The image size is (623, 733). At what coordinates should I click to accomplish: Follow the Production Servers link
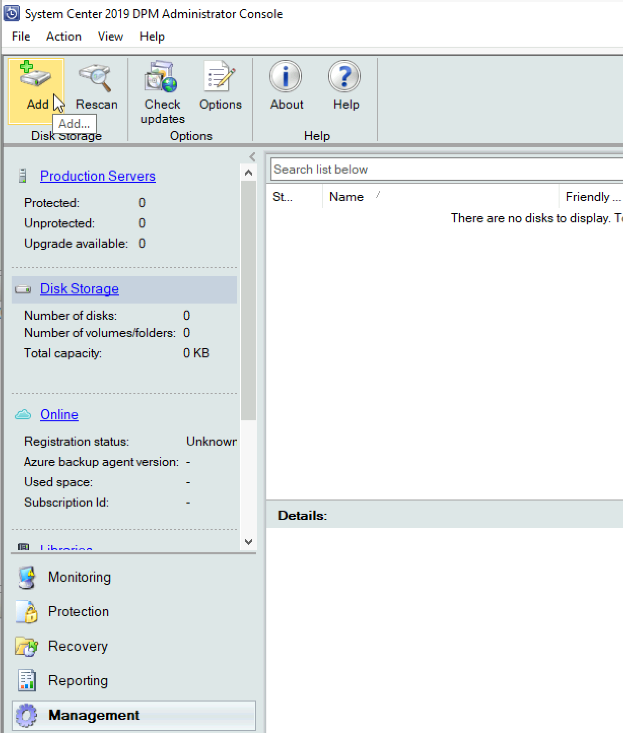point(97,176)
